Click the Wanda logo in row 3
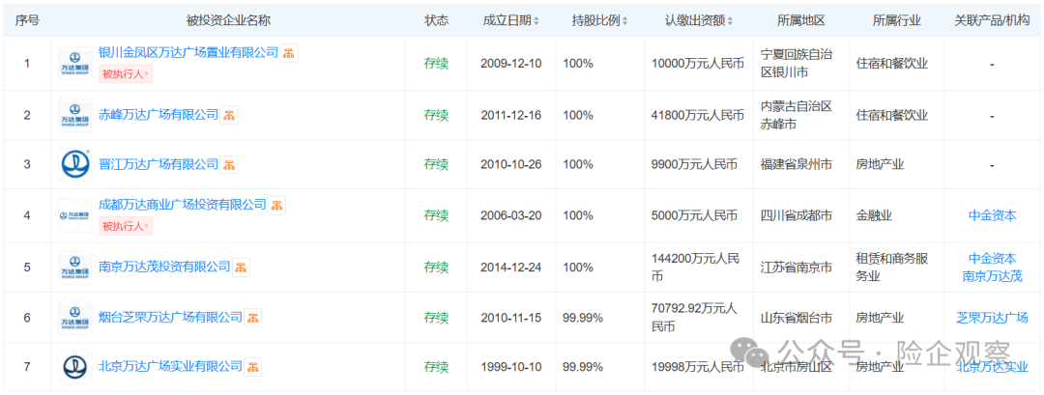 click(x=74, y=165)
